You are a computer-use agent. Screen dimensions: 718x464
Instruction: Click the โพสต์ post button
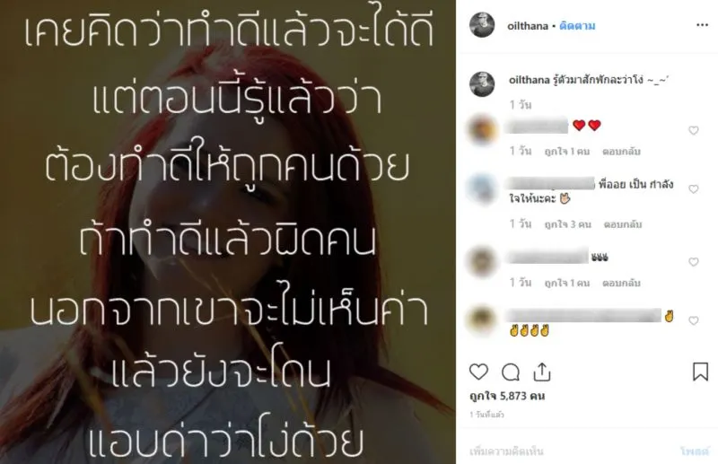[694, 451]
